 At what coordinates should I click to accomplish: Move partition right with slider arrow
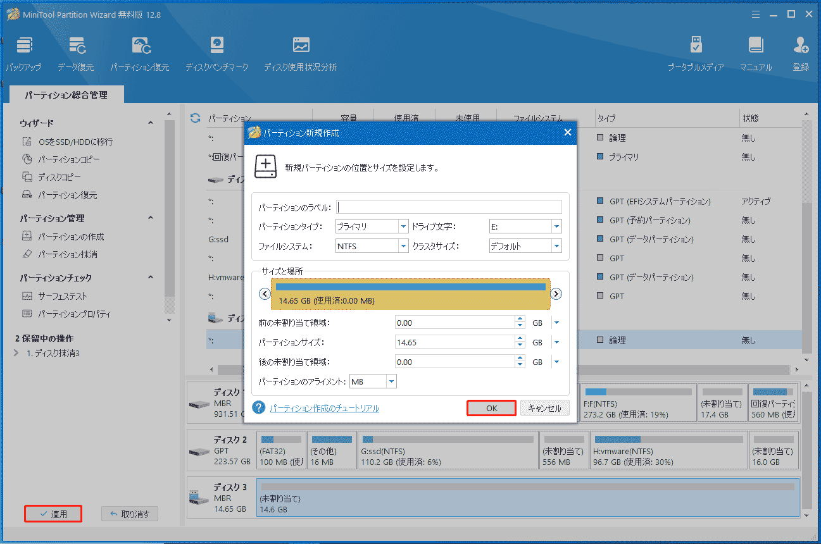pyautogui.click(x=556, y=294)
